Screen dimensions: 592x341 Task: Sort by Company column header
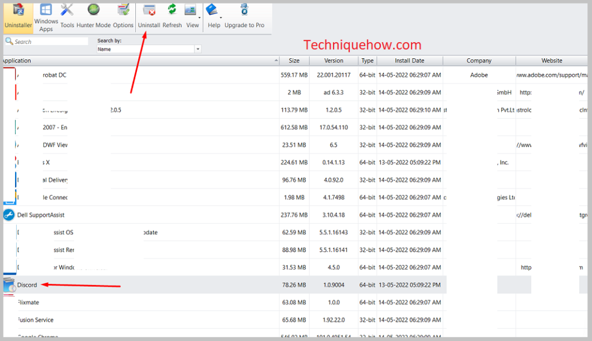pos(479,61)
